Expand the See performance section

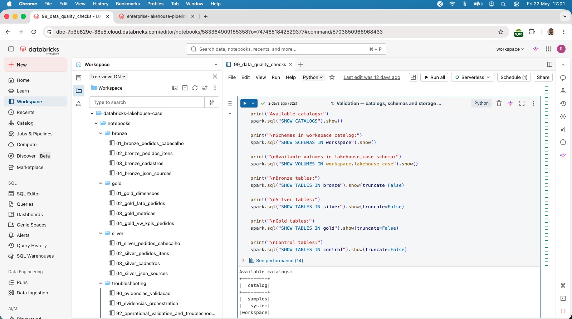tap(243, 260)
